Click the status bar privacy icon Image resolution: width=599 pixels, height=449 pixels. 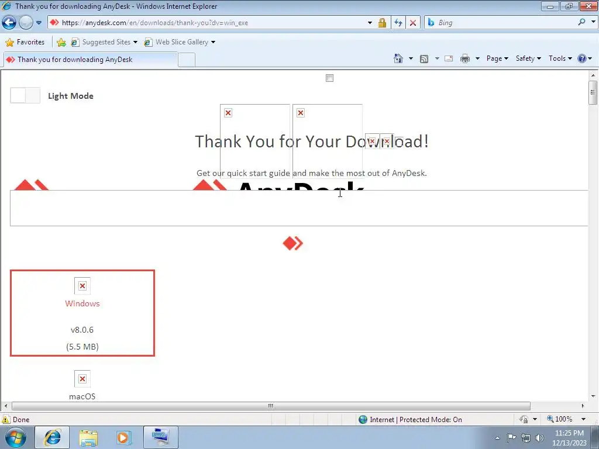(524, 419)
